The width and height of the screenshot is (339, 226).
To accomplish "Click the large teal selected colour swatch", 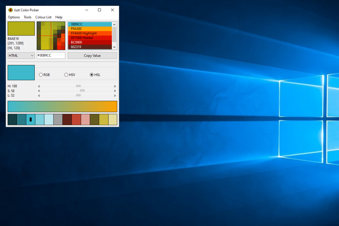I will tap(21, 73).
